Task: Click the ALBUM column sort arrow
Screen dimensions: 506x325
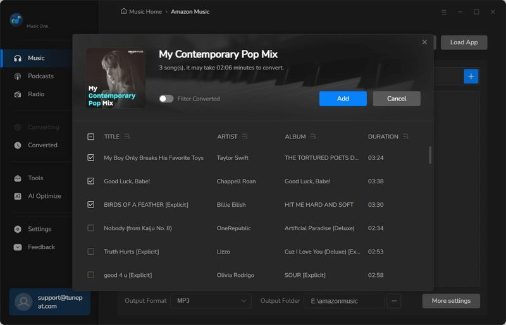Action: coord(312,137)
